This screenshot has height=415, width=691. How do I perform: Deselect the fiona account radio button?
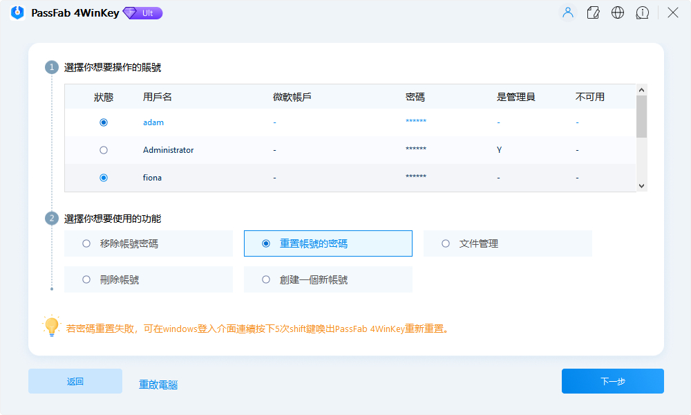coord(104,177)
